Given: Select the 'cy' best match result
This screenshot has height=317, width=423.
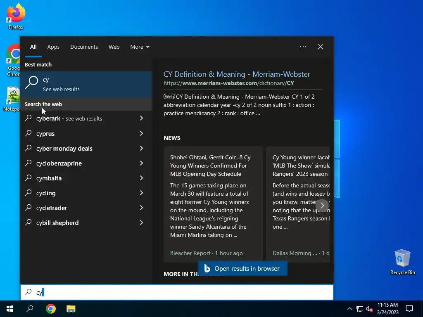Looking at the screenshot, I should [86, 84].
